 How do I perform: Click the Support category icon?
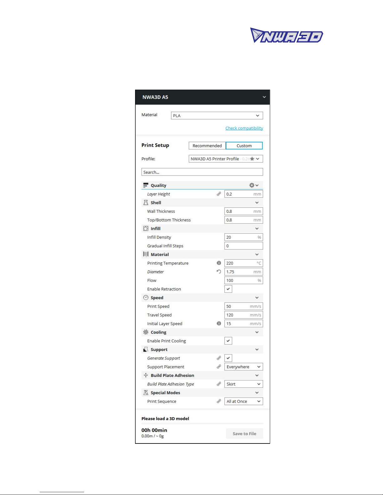pyautogui.click(x=146, y=349)
